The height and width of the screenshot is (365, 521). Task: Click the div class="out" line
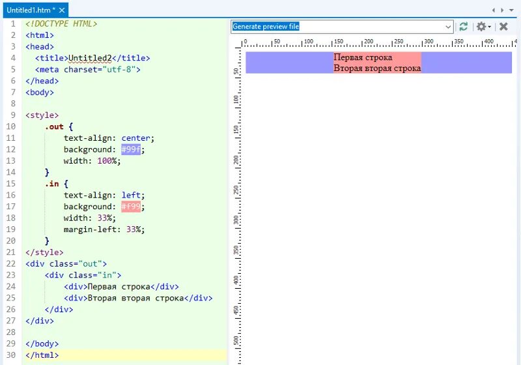click(66, 264)
